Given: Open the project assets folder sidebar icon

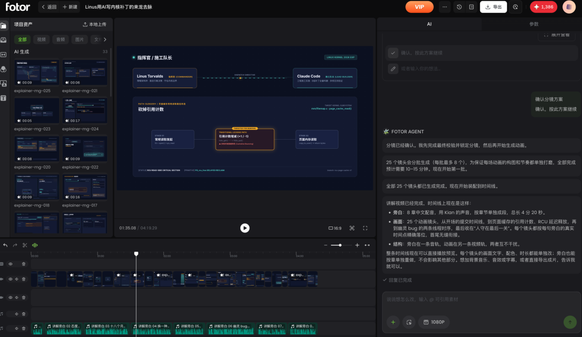Looking at the screenshot, I should [x=3, y=26].
